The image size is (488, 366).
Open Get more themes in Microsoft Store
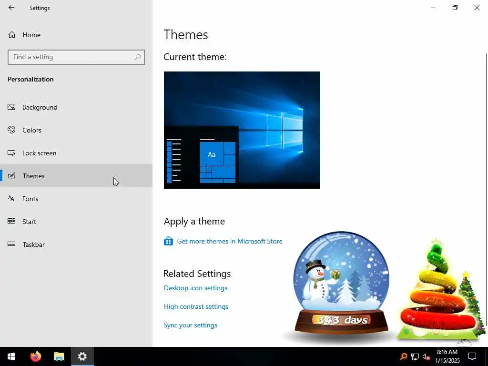point(230,241)
